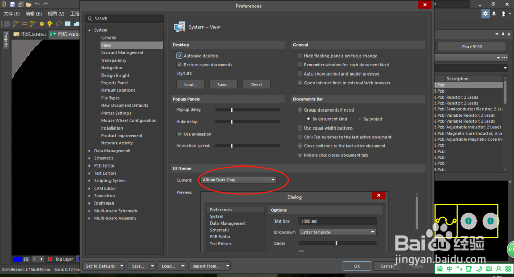Toggle Autosave desktop checkbox

click(179, 56)
